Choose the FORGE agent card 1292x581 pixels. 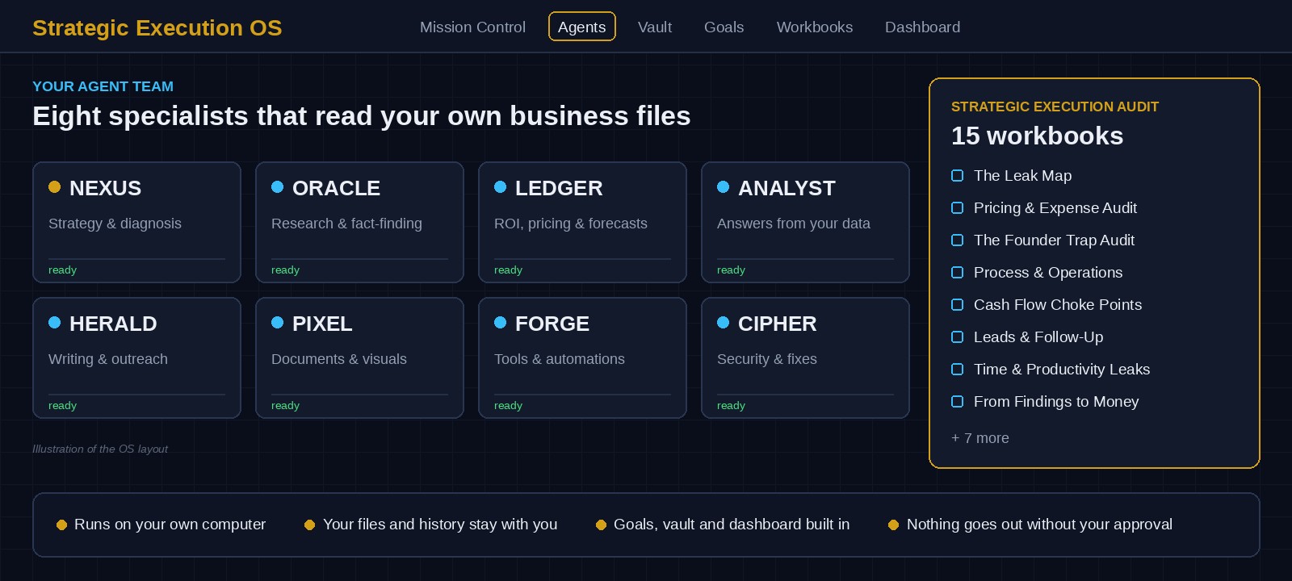582,357
